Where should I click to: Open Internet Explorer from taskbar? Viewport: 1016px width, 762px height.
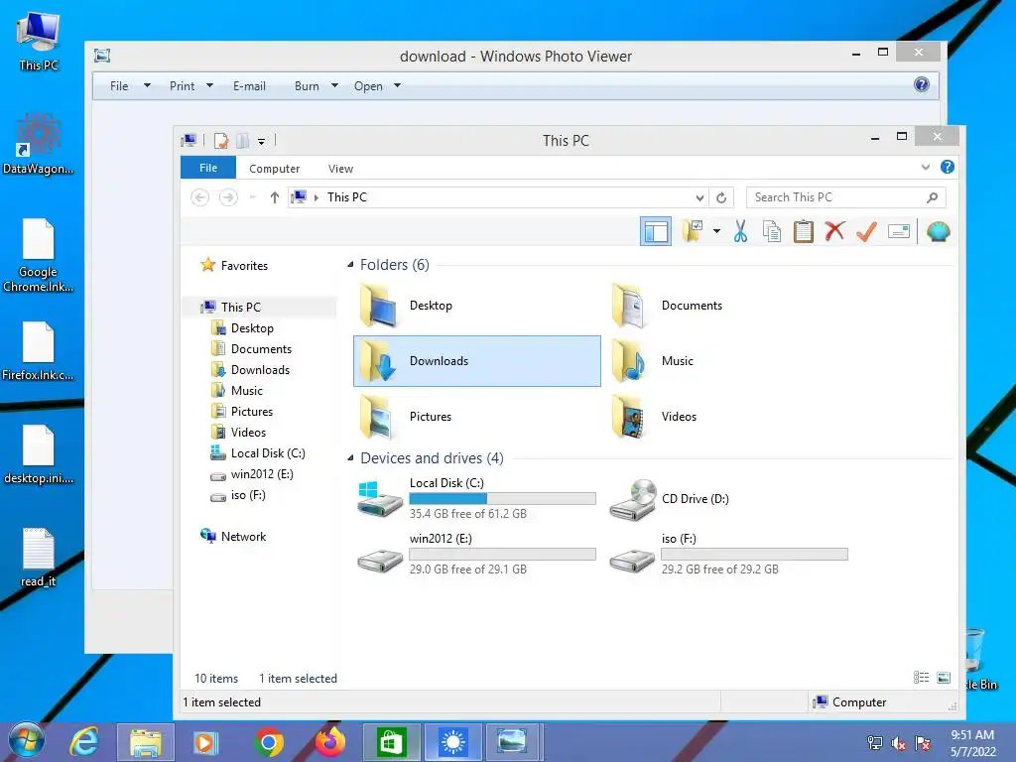pyautogui.click(x=85, y=741)
